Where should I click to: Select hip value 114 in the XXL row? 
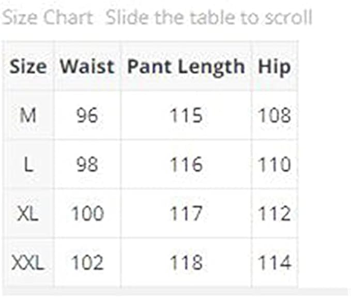point(274,263)
